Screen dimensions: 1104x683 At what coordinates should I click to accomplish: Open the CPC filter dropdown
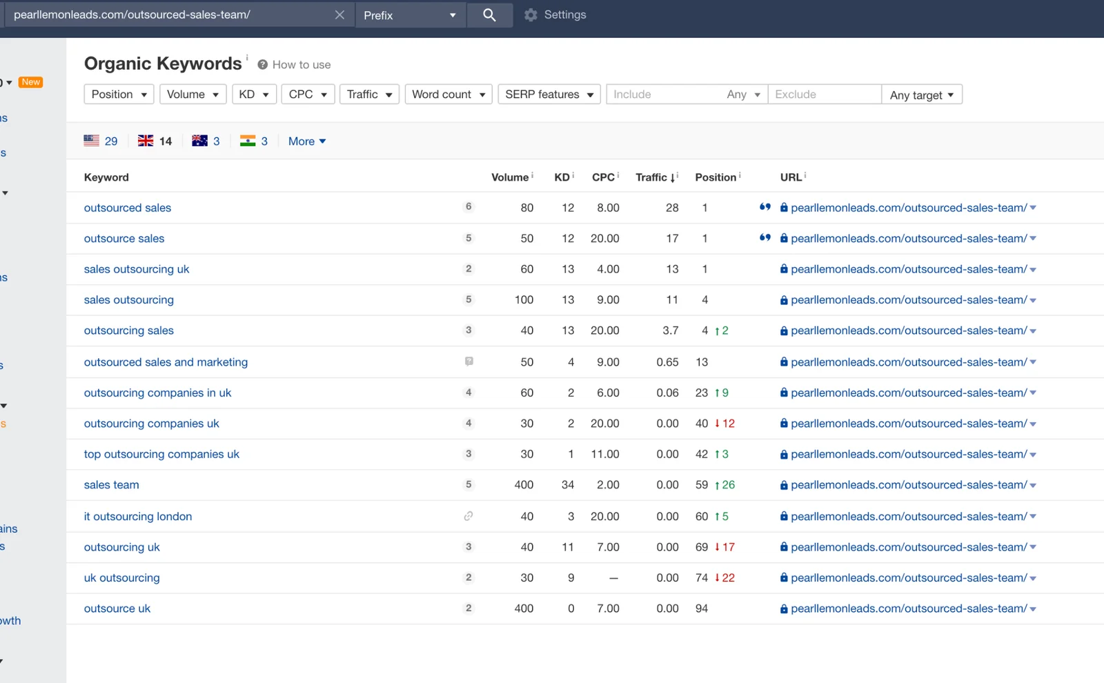coord(308,95)
